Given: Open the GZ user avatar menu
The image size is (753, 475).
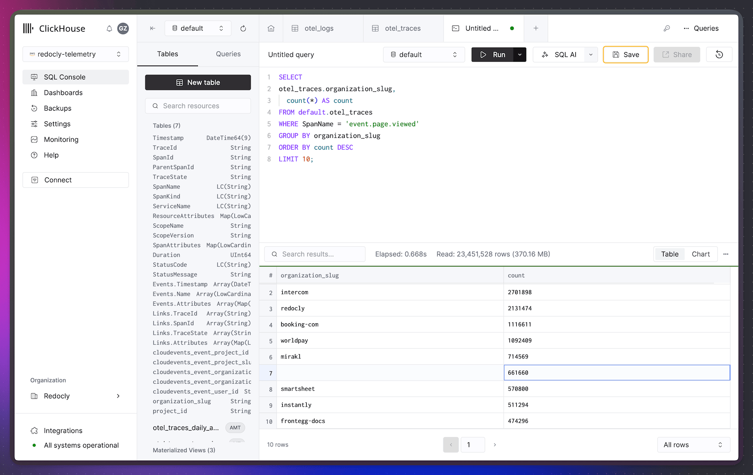Looking at the screenshot, I should point(123,28).
